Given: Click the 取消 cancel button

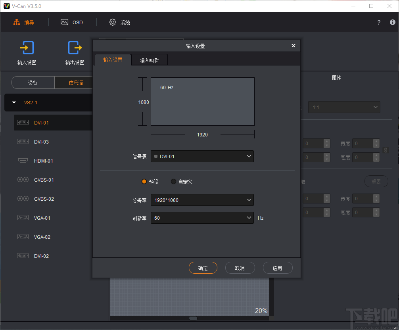Looking at the screenshot, I should (240, 268).
